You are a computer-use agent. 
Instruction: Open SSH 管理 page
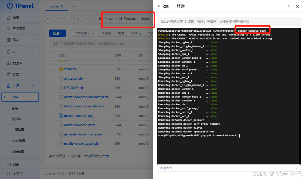pyautogui.click(x=20, y=141)
